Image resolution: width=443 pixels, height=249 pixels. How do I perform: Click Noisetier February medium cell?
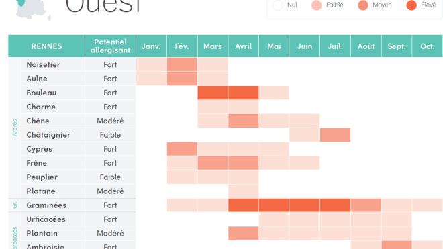[182, 64]
